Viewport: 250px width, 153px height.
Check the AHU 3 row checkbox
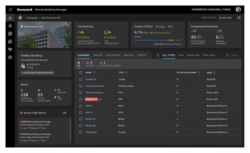point(81,106)
